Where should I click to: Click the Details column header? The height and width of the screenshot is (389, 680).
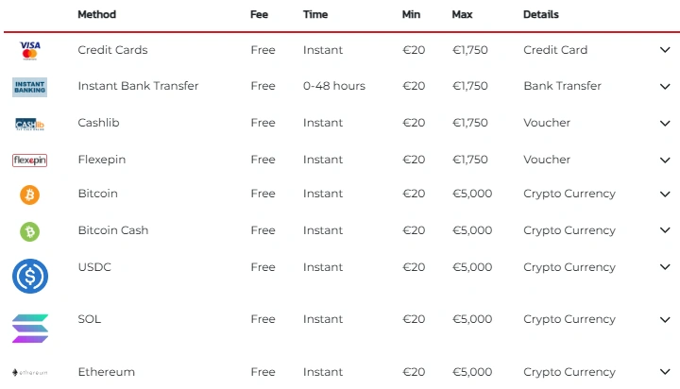(541, 15)
